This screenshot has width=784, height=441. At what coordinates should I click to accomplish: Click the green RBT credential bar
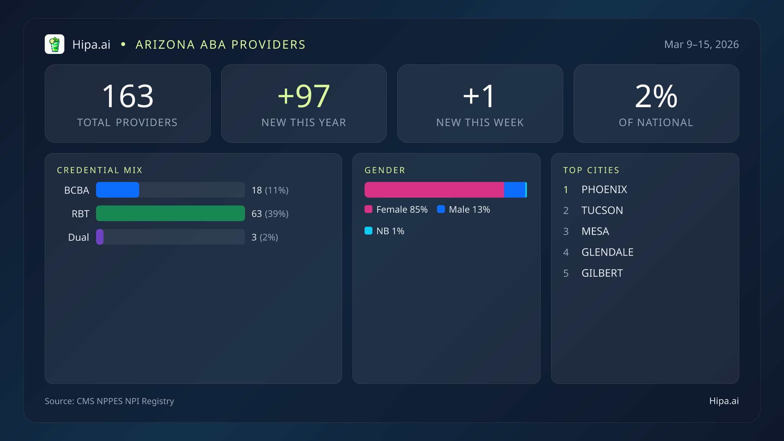[x=170, y=213]
